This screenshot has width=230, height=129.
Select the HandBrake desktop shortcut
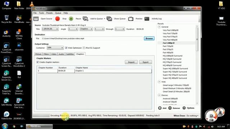(x=19, y=19)
